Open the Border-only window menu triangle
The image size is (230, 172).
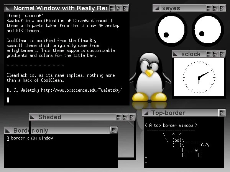[8, 130]
